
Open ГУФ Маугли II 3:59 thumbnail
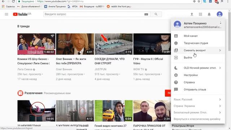pos(152,44)
